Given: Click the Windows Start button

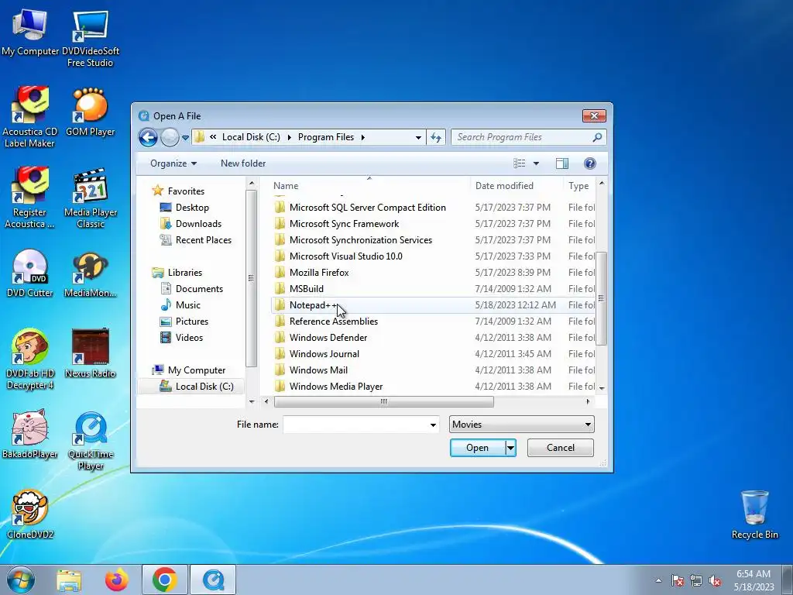Looking at the screenshot, I should coord(21,580).
